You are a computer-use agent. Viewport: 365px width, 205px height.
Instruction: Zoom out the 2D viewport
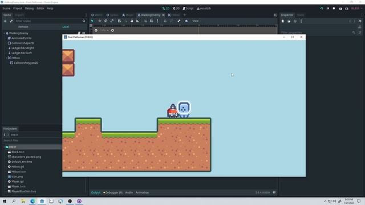click(x=96, y=30)
